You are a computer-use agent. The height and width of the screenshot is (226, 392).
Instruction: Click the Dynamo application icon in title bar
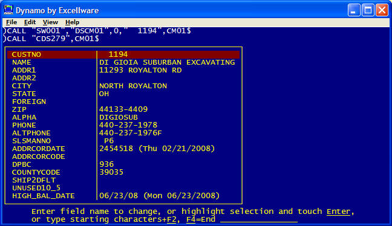point(8,10)
